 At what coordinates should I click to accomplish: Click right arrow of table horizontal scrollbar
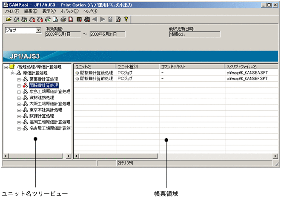[275, 156]
